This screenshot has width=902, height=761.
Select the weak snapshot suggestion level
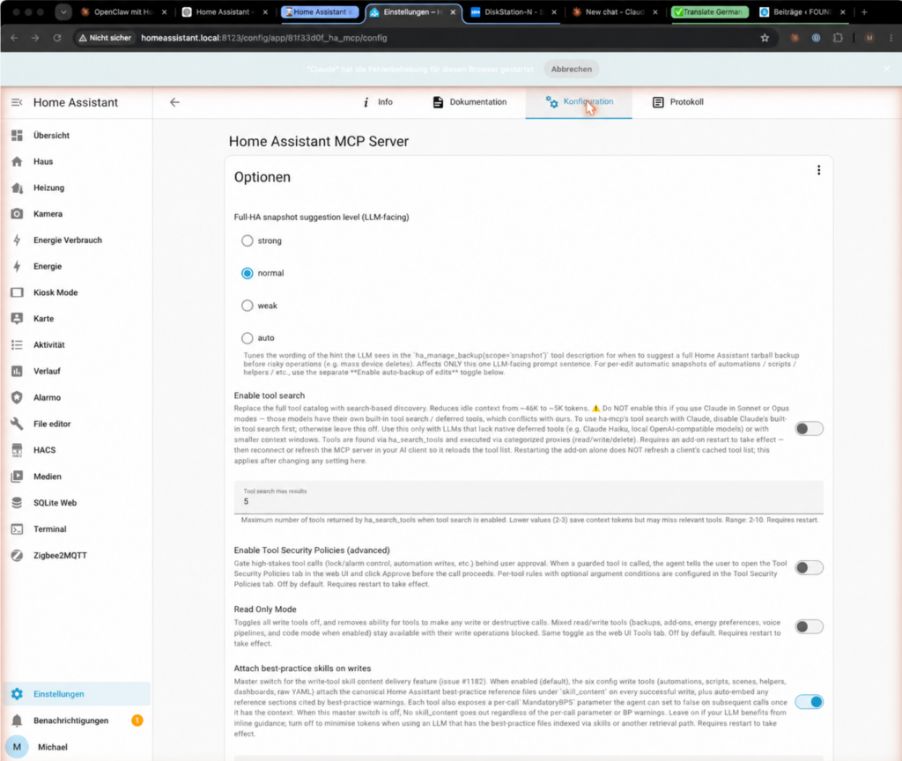point(247,306)
